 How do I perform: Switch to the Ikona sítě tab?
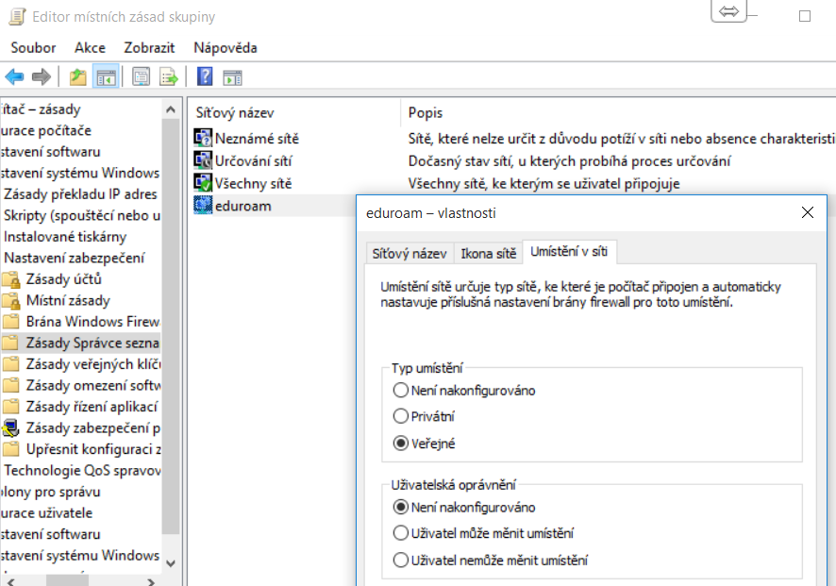[489, 253]
